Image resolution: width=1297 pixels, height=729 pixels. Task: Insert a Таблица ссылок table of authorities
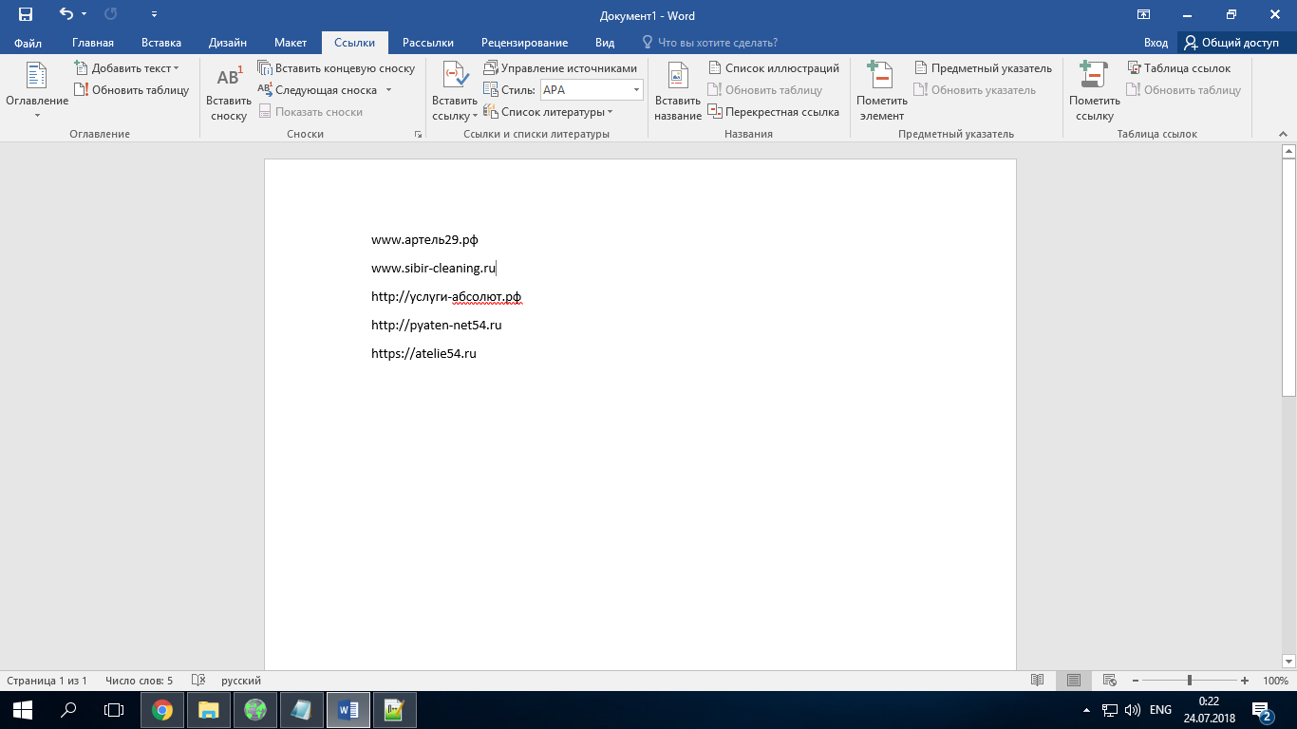coord(1178,68)
